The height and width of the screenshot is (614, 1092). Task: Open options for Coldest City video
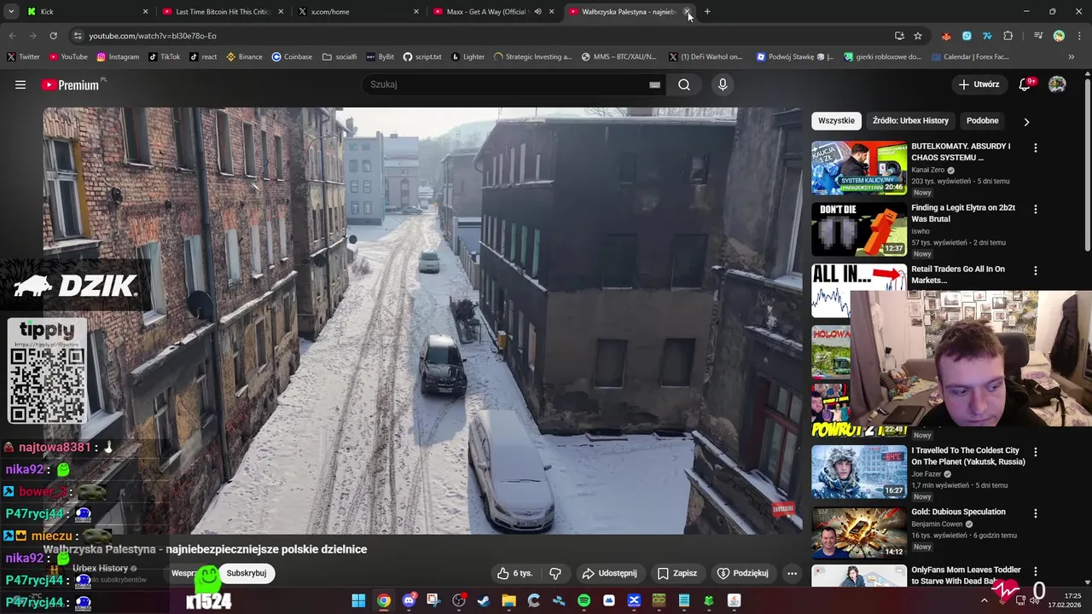[1036, 452]
